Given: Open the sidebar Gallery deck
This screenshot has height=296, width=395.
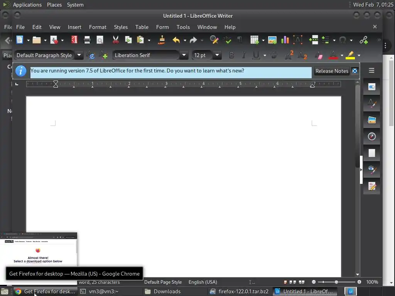Looking at the screenshot, I should coord(371,120).
